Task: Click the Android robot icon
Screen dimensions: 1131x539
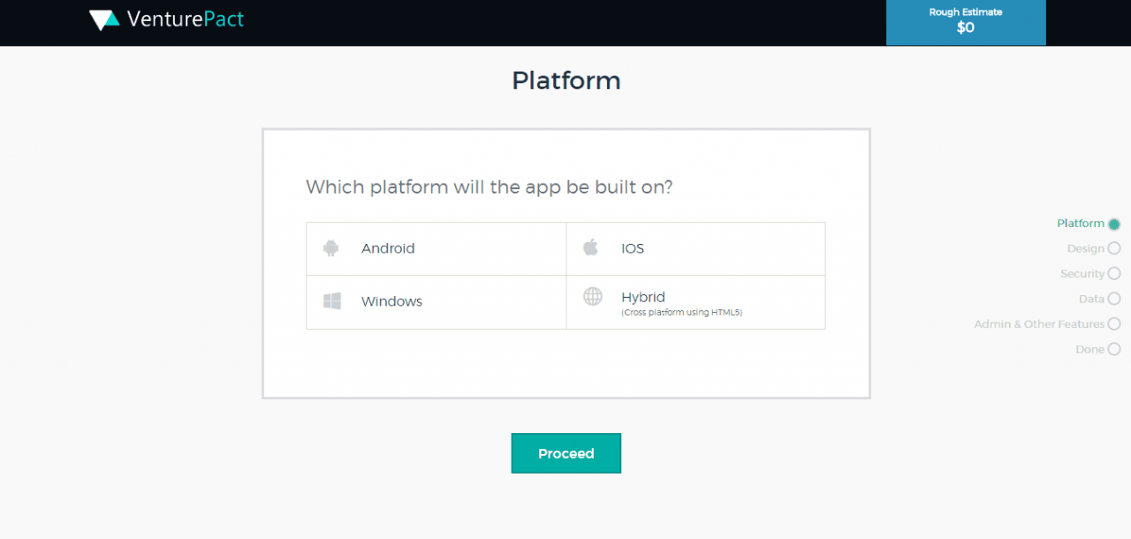Action: pos(331,248)
